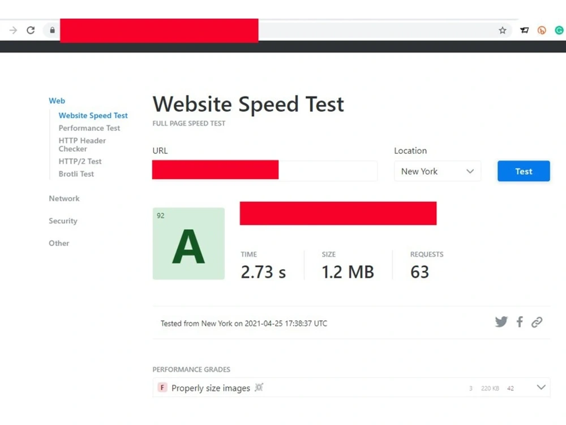Click the Tested from New York timestamp
This screenshot has height=425, width=566.
(244, 324)
